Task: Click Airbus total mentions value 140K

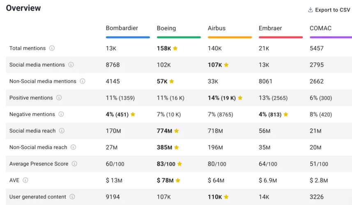Action: [x=215, y=48]
